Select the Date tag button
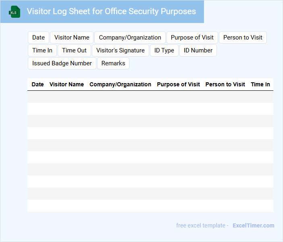Image resolution: width=283 pixels, height=242 pixels. click(x=38, y=38)
